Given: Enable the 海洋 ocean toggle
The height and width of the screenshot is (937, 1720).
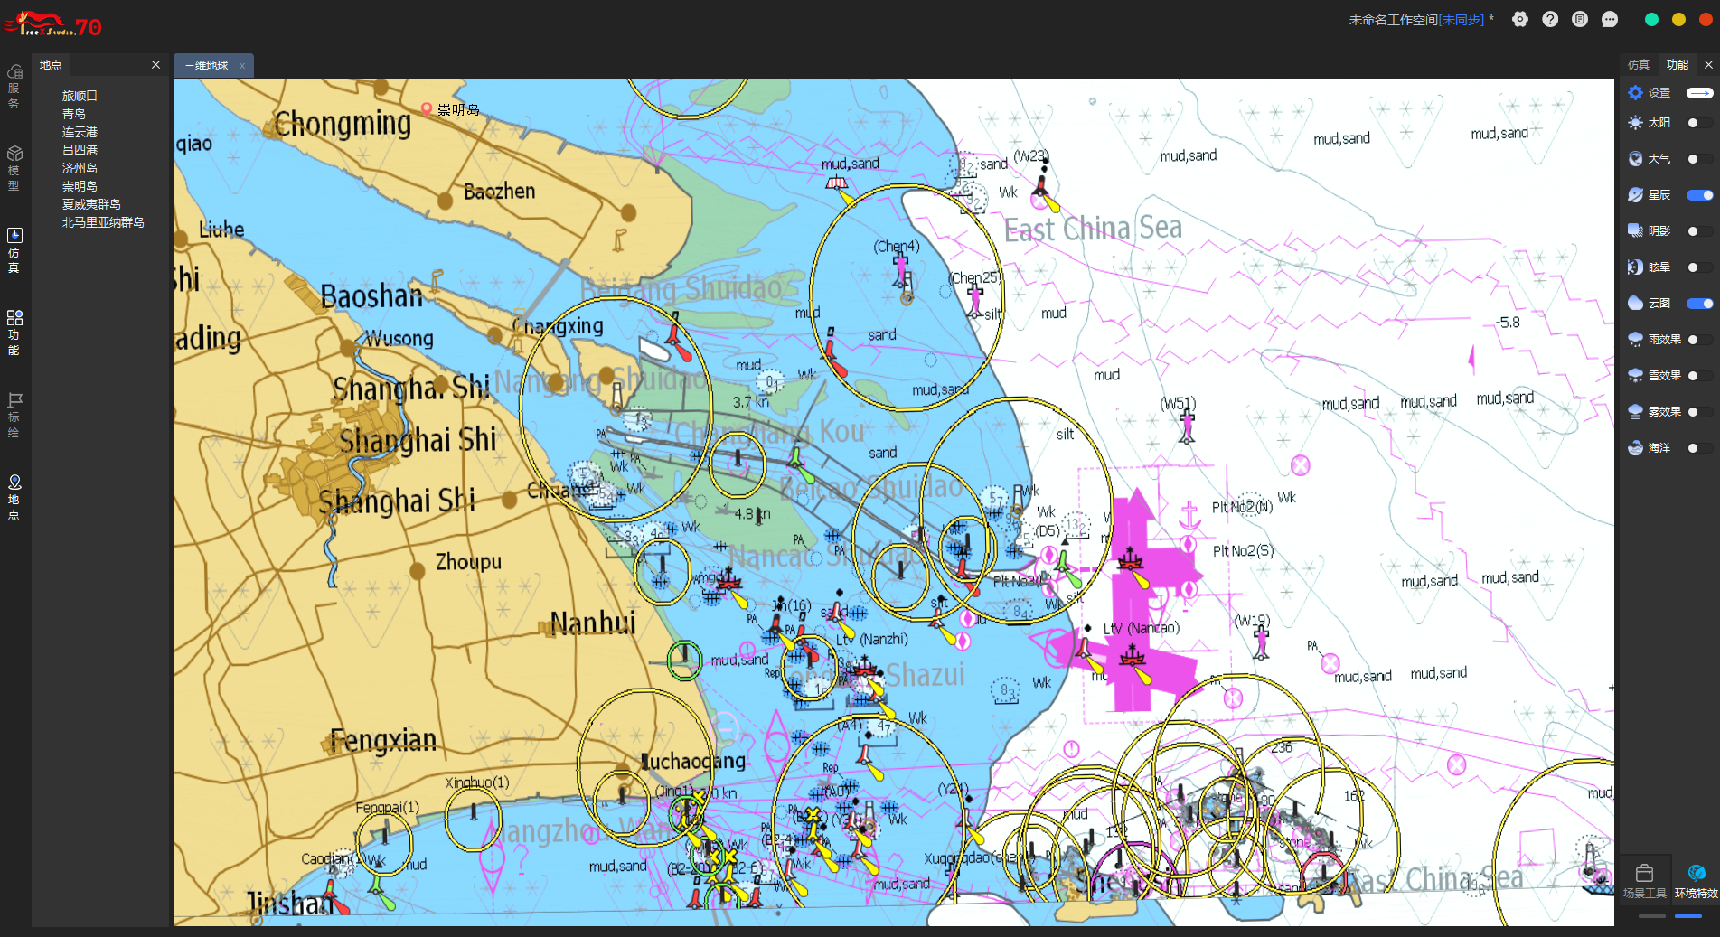Looking at the screenshot, I should coord(1699,448).
